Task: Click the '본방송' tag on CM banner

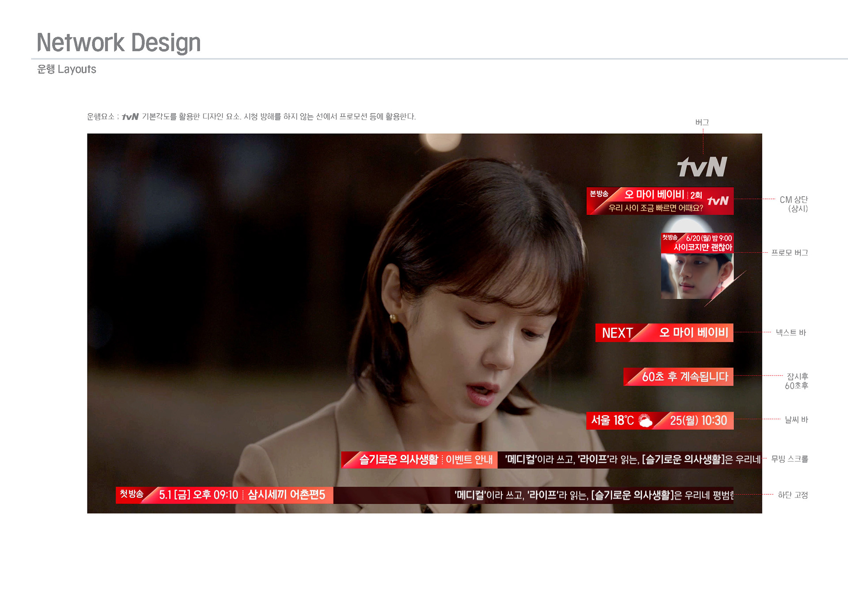Action: pos(599,194)
